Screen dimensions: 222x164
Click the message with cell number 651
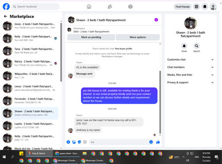[x=109, y=122]
